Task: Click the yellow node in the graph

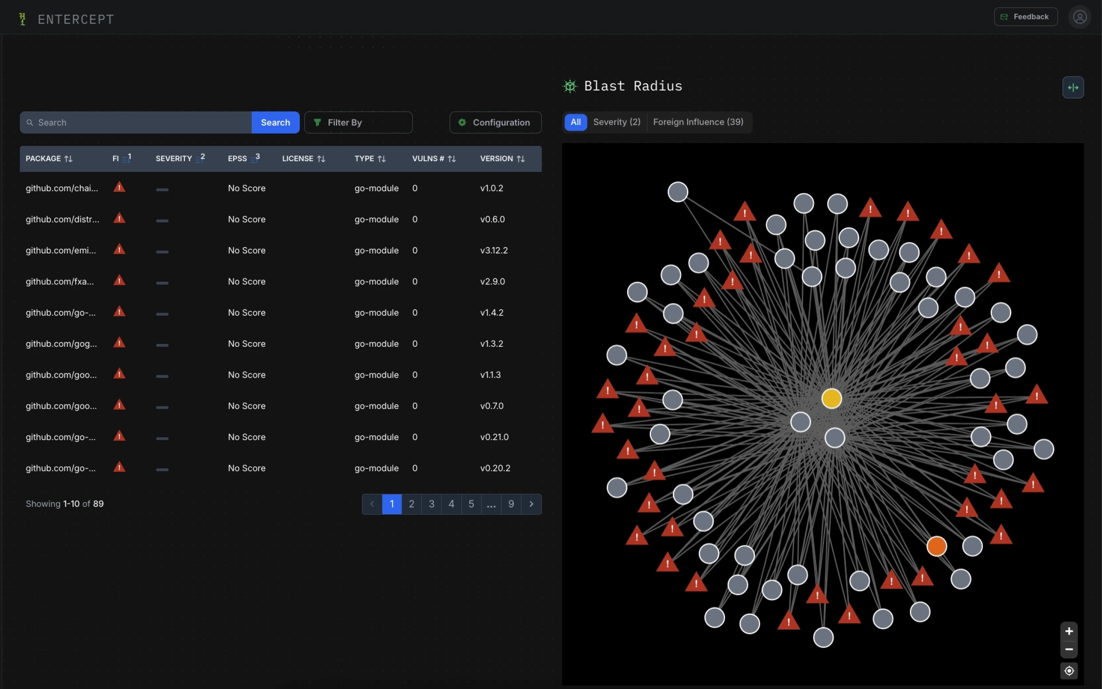Action: pyautogui.click(x=831, y=398)
